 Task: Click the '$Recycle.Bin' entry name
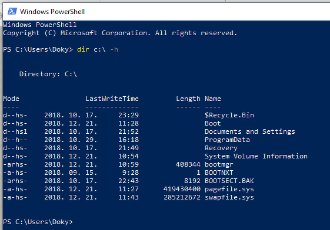tap(229, 115)
